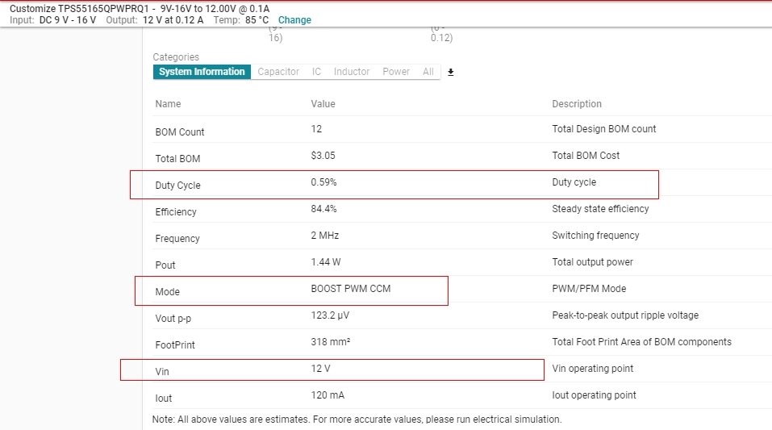Viewport: 772px width, 430px height.
Task: Open the IC category tab
Action: point(316,72)
